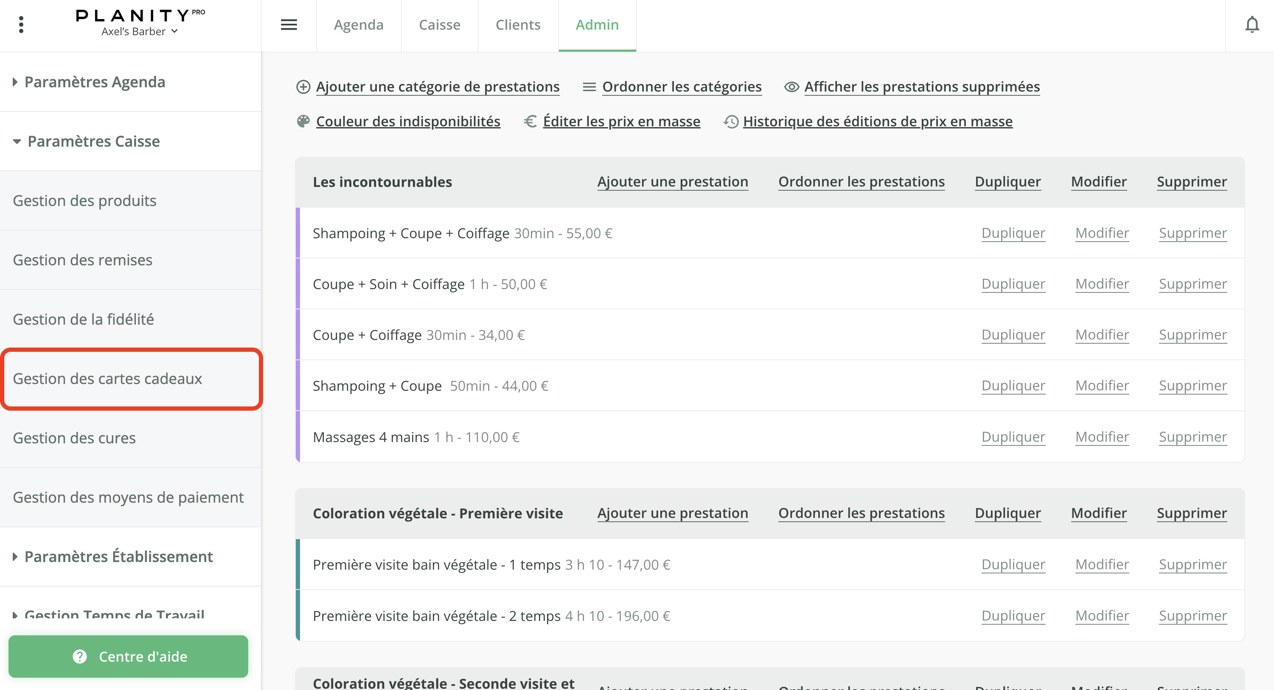Open the Clients tab
The width and height of the screenshot is (1274, 690).
coord(517,25)
